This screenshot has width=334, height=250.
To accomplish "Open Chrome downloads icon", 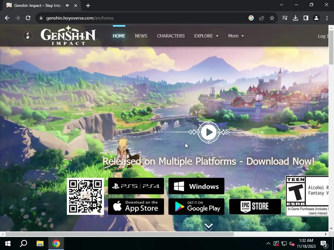I will 296,18.
